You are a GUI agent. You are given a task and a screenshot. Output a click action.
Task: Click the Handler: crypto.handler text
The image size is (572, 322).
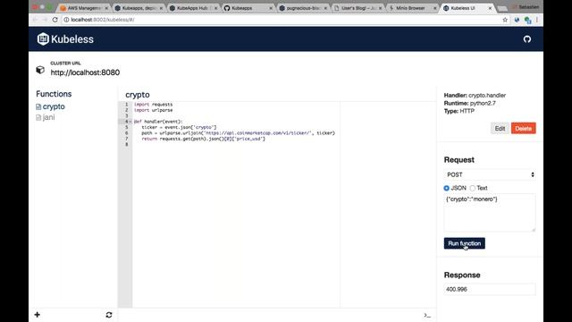tap(475, 96)
